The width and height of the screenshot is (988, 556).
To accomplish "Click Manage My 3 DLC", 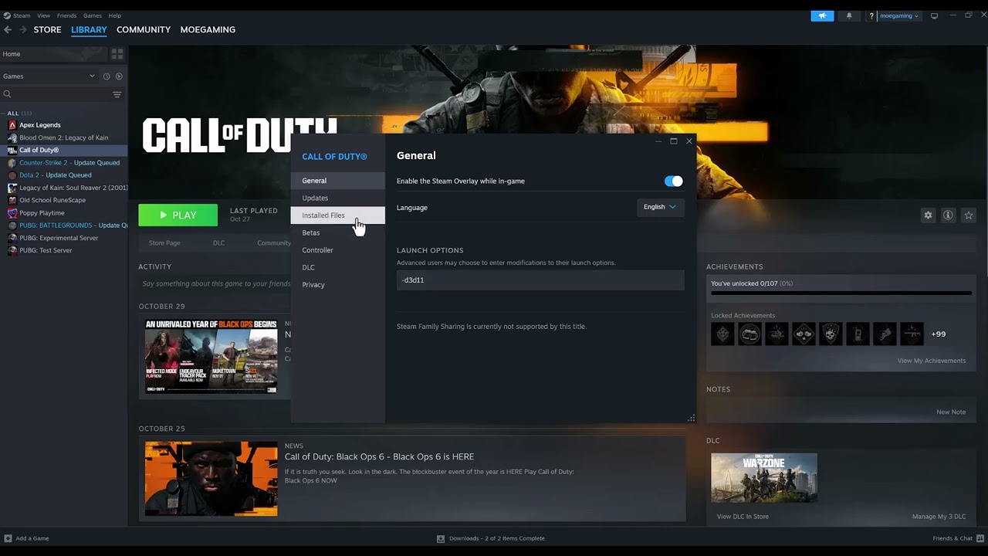I will [939, 517].
